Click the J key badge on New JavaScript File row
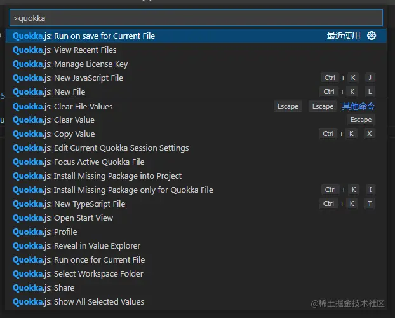 370,78
